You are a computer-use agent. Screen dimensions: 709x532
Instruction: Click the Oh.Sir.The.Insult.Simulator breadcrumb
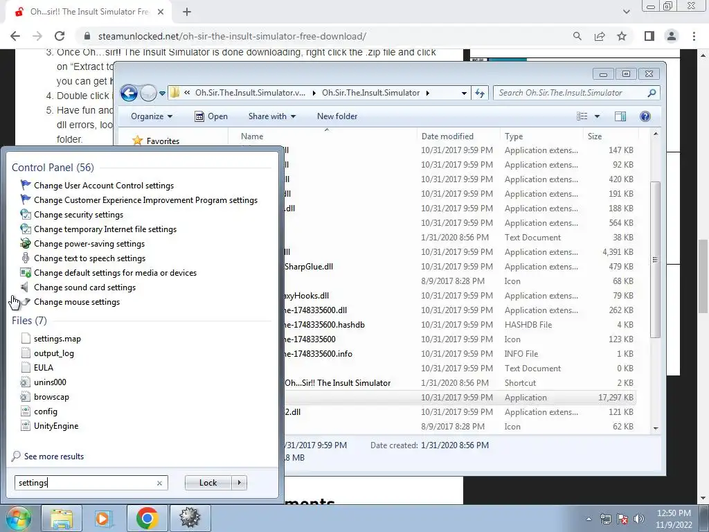tap(371, 93)
